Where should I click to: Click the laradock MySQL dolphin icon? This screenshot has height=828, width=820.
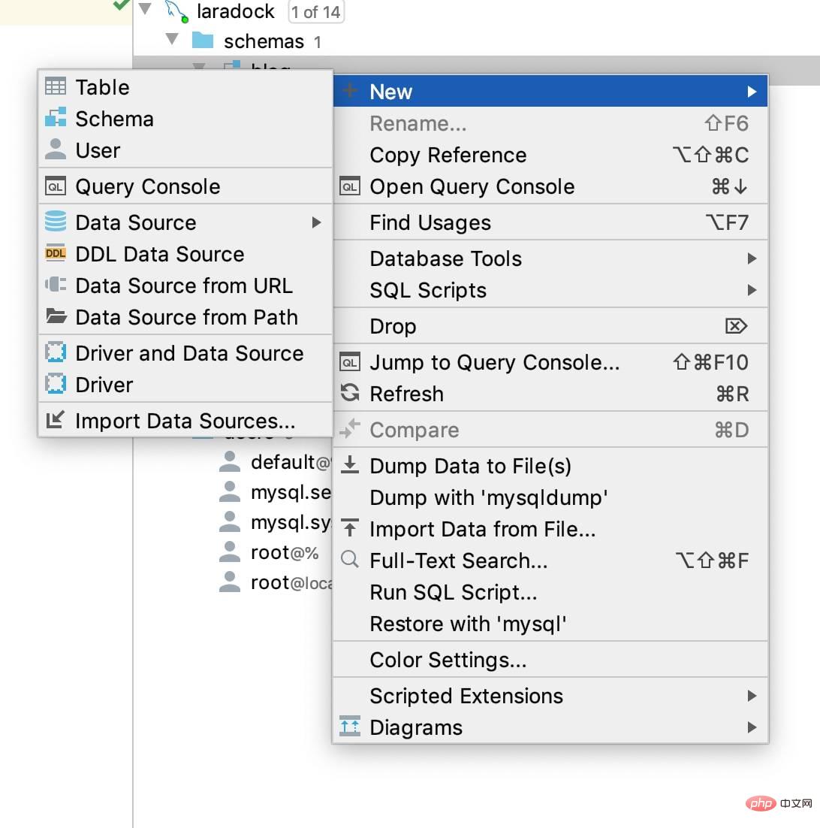coord(176,11)
